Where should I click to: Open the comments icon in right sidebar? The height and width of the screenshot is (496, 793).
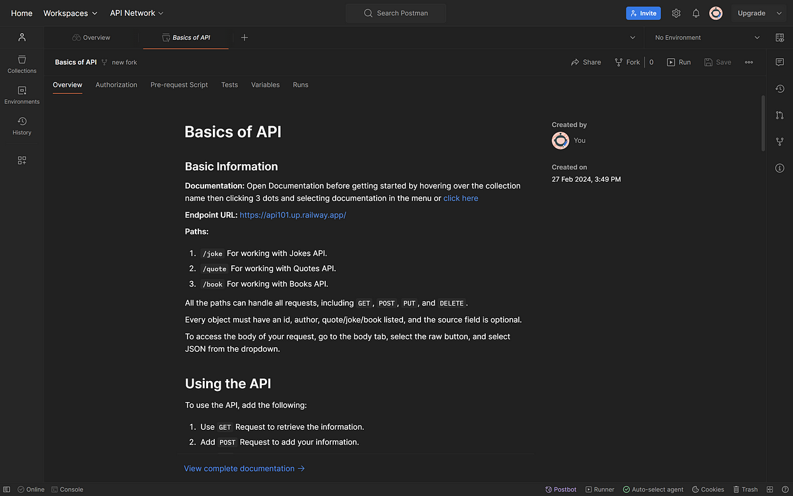pos(780,62)
